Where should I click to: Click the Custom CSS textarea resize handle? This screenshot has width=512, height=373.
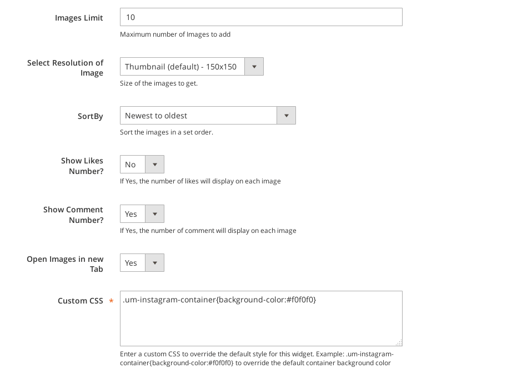pos(399,343)
